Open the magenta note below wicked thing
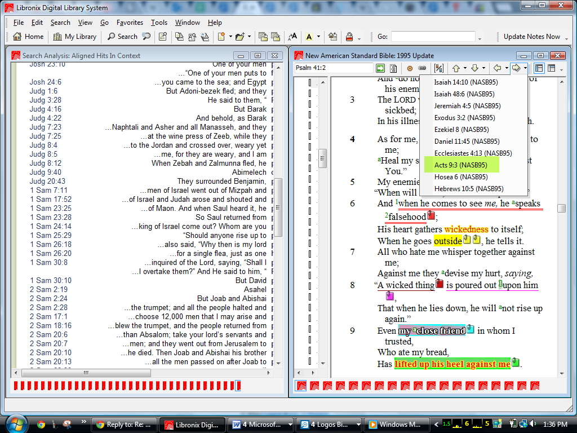Viewport: 577px width, 433px height. pos(390,295)
